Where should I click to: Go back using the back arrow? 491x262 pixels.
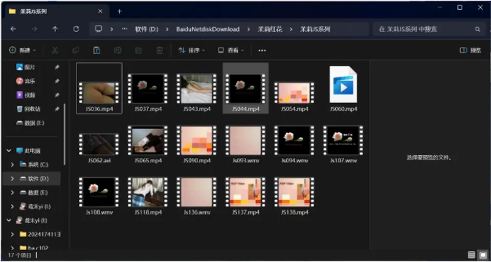(13, 29)
